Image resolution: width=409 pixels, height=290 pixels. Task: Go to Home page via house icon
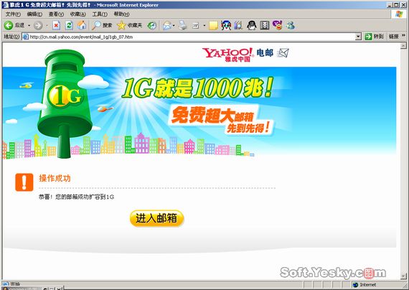(82, 25)
